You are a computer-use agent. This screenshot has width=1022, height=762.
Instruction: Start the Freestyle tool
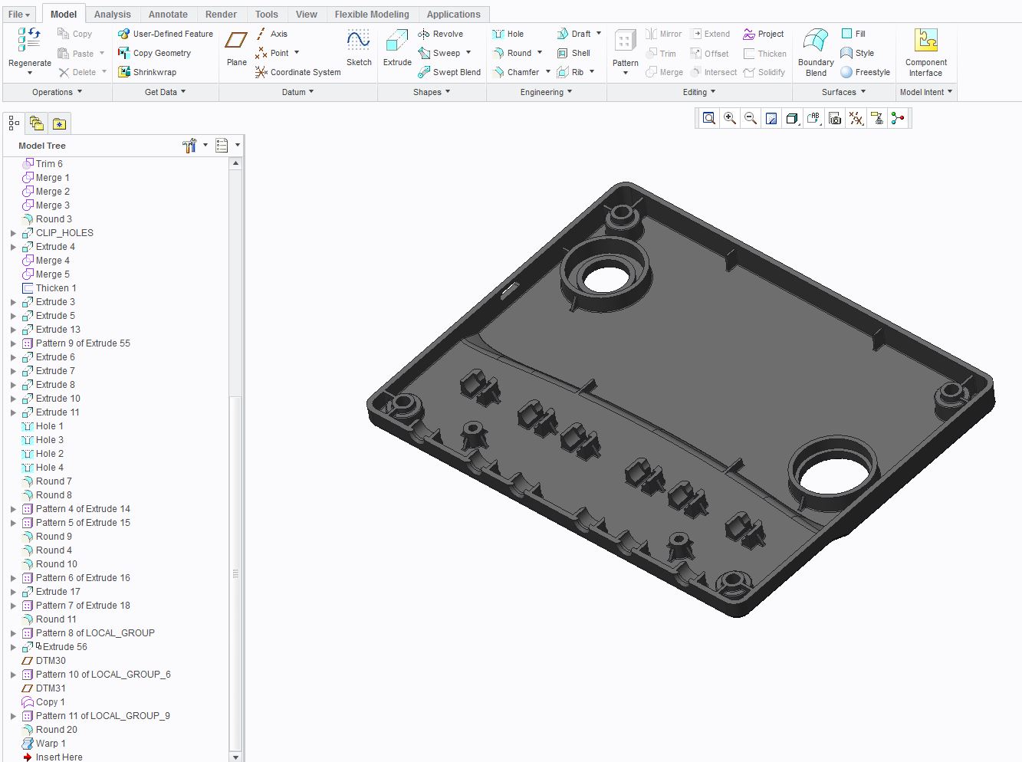click(x=865, y=72)
